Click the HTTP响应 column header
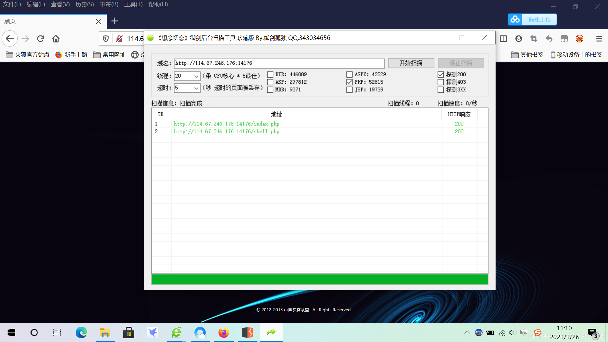 [x=459, y=114]
